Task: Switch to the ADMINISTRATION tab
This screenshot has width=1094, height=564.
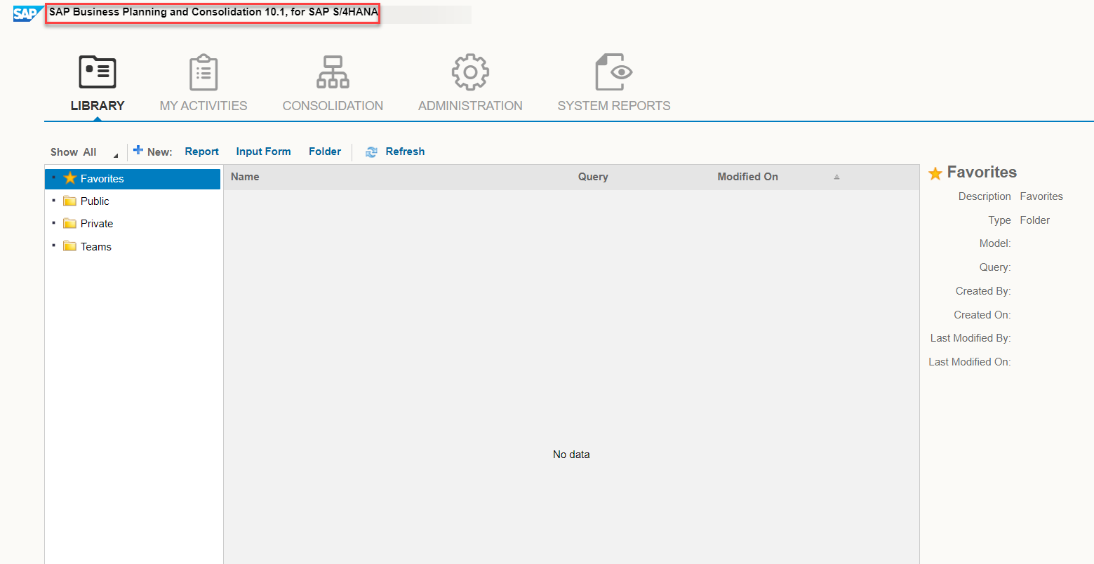Action: [470, 106]
